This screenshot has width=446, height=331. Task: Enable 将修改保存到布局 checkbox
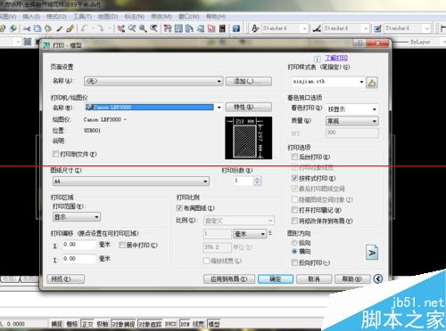click(294, 221)
